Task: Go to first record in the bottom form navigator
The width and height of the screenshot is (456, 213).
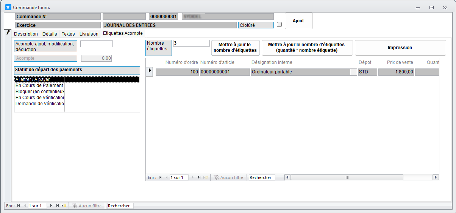Action: 18,206
